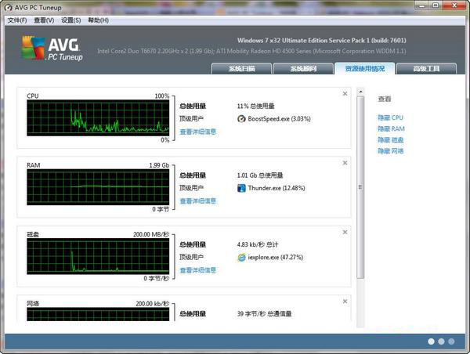Viewport: 470px width, 354px height.
Task: Click the 1.99 Gb RAM maximum label
Action: click(159, 165)
